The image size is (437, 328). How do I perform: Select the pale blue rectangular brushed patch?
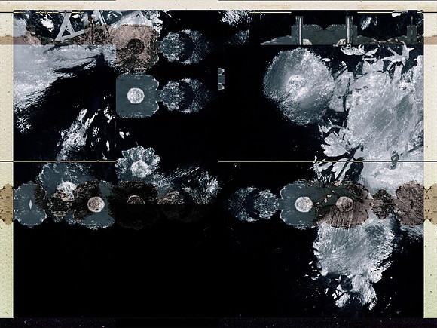click(64, 60)
